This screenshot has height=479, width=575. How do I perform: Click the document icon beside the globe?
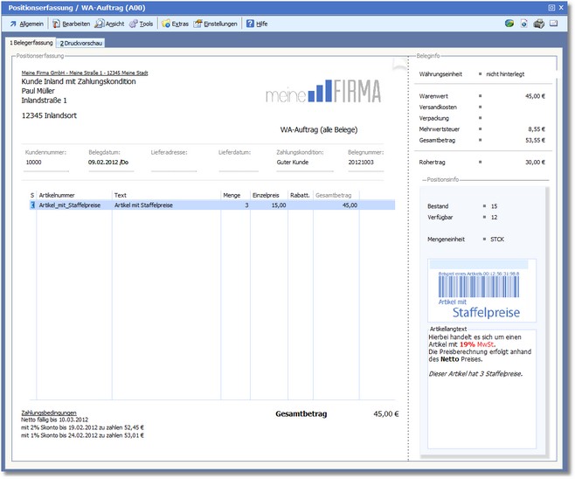point(524,24)
